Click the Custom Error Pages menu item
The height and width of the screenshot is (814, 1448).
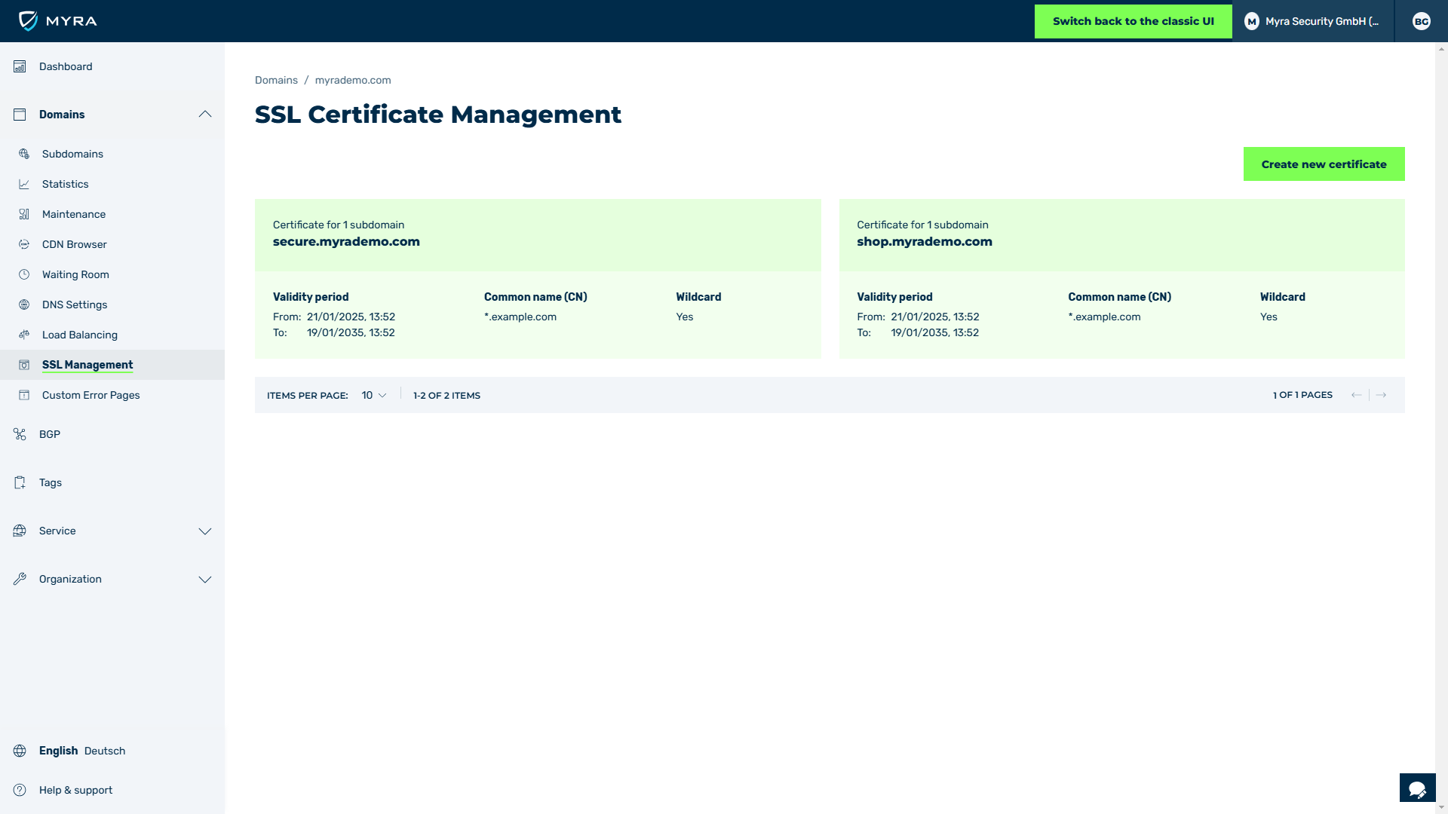[x=90, y=395]
